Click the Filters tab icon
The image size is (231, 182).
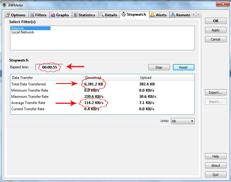point(32,15)
